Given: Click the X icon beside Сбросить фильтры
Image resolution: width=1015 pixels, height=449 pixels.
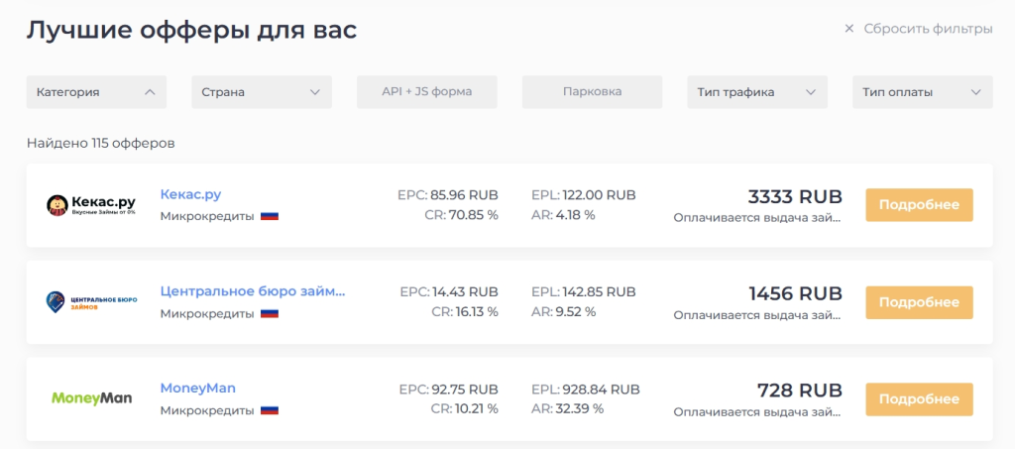Looking at the screenshot, I should (x=849, y=29).
